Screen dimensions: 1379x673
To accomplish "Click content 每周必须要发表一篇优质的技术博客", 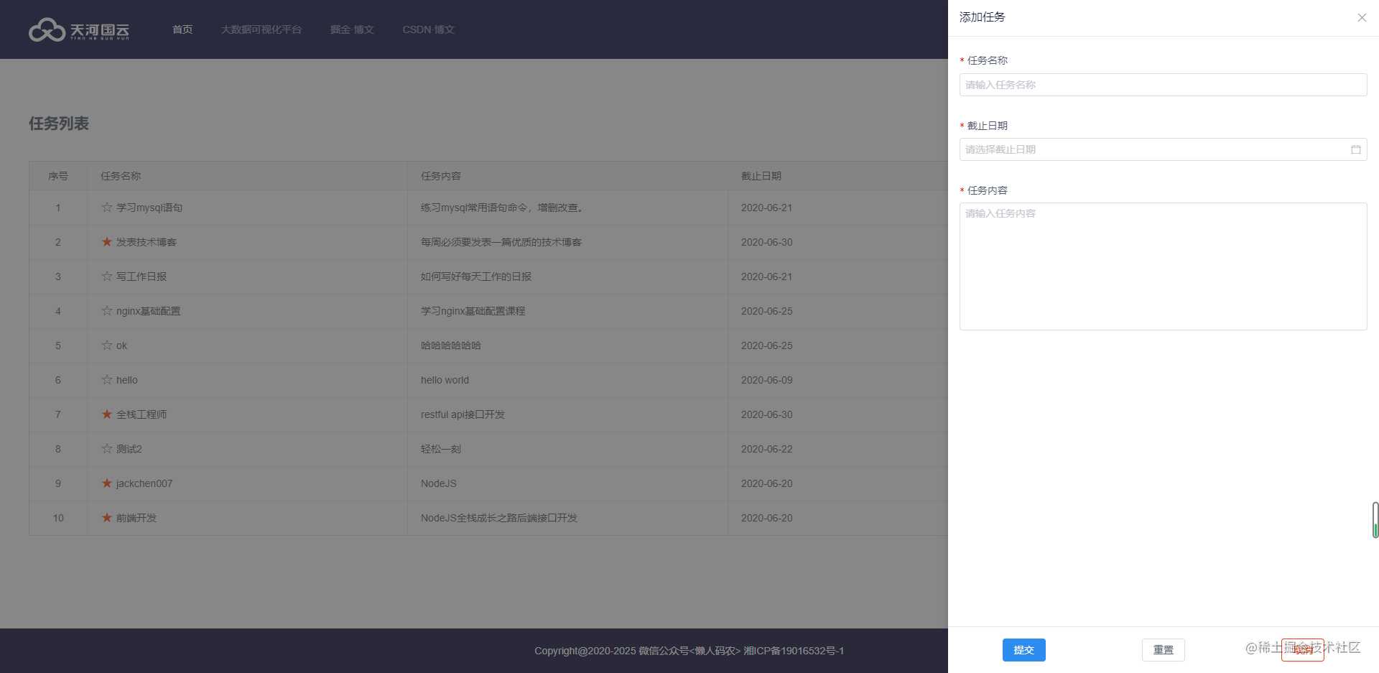I will click(501, 242).
